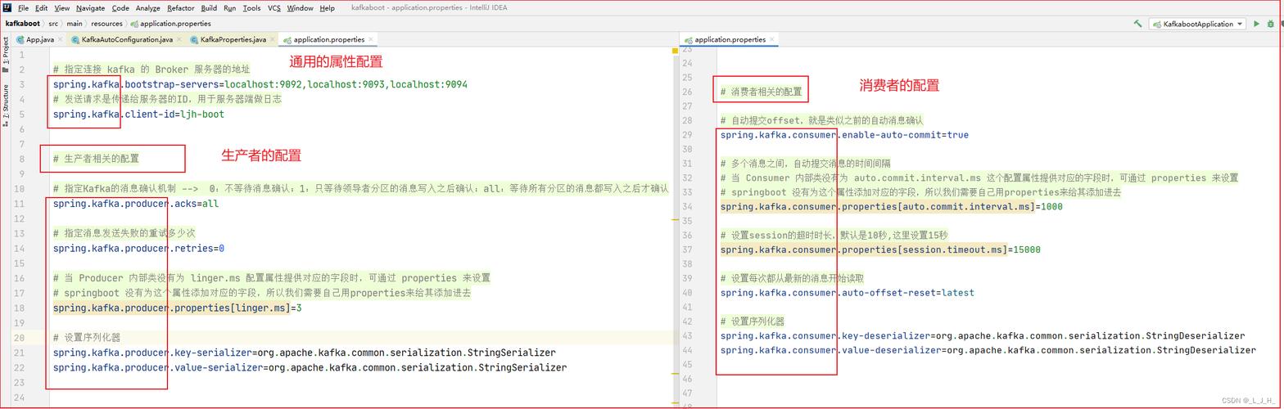
Task: Select src in the breadcrumb bar
Action: click(x=53, y=24)
